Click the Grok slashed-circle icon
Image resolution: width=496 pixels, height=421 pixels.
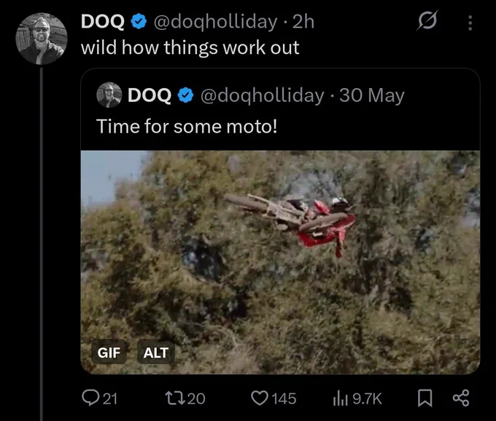point(427,20)
